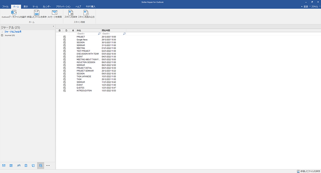
Task: Click the 修復したファイルを保存 floppy disk icon
Action: coord(37,13)
